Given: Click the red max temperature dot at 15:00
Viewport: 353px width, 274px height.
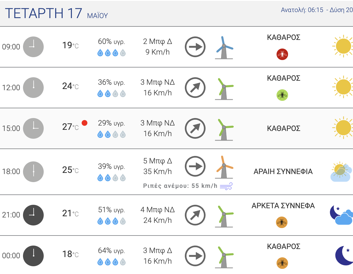Looking at the screenshot, I should [x=85, y=123].
